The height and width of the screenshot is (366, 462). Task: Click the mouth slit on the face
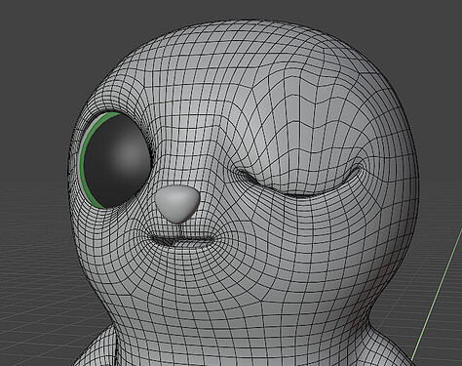(182, 241)
